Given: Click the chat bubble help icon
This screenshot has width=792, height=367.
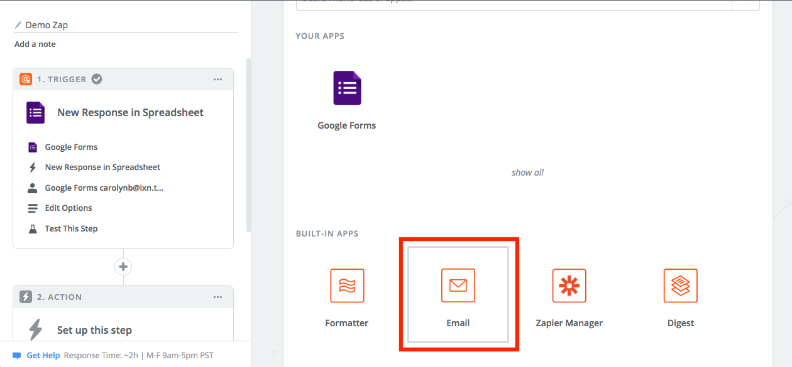Looking at the screenshot, I should 17,356.
